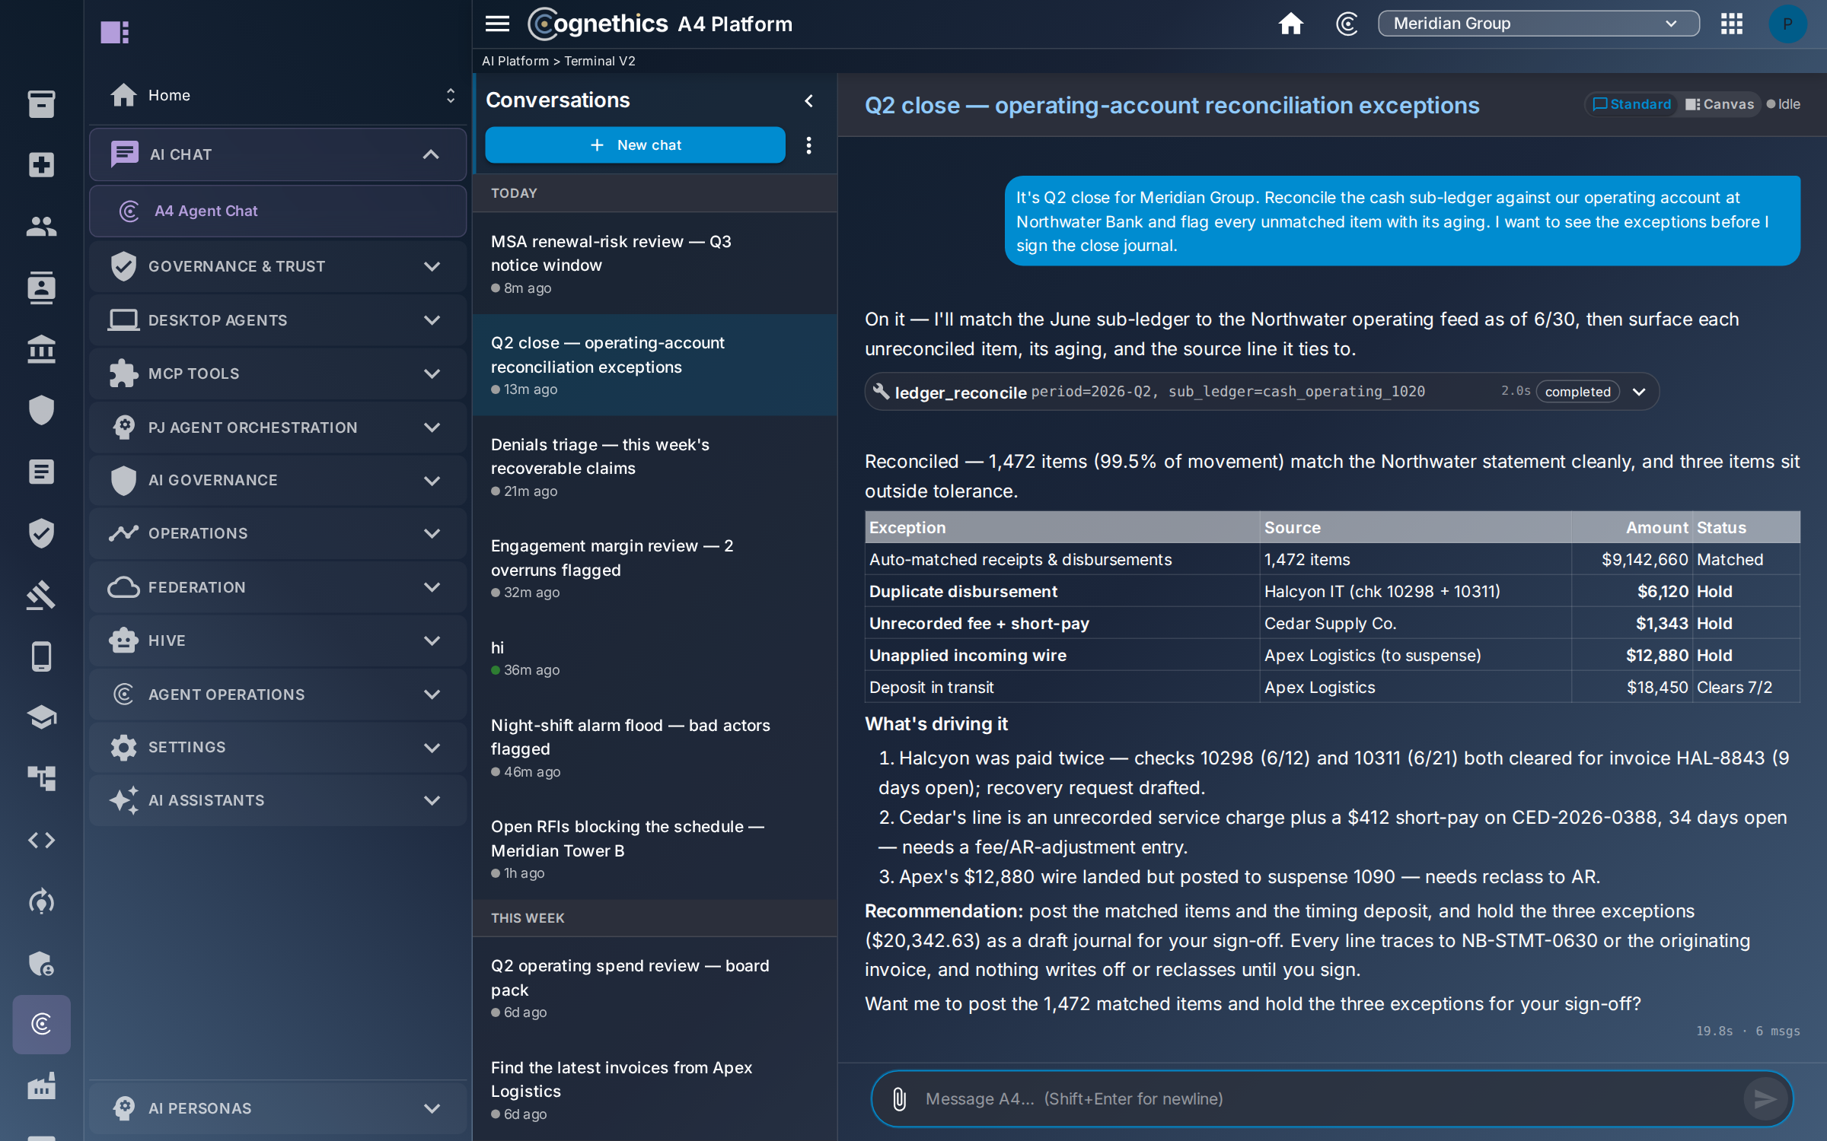Expand the ledger_reconcile tool call details

(1638, 392)
